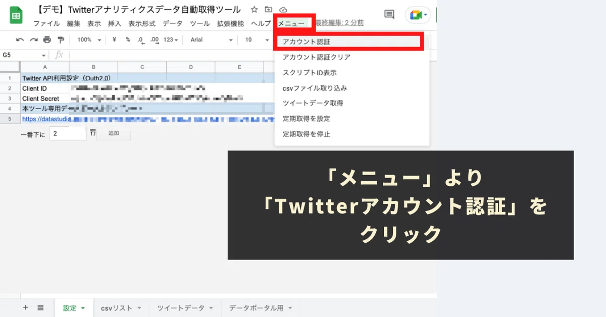Select column A header
This screenshot has height=317, width=606.
pyautogui.click(x=45, y=67)
